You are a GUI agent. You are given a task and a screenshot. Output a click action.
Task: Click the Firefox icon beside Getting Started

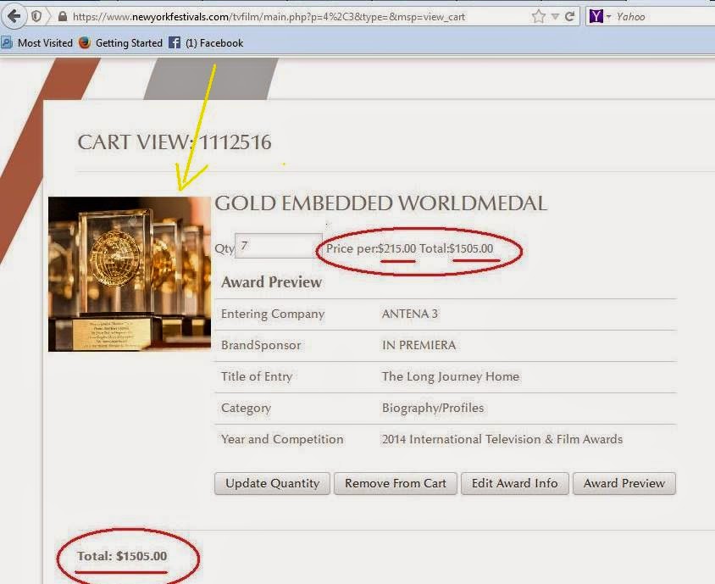click(85, 42)
